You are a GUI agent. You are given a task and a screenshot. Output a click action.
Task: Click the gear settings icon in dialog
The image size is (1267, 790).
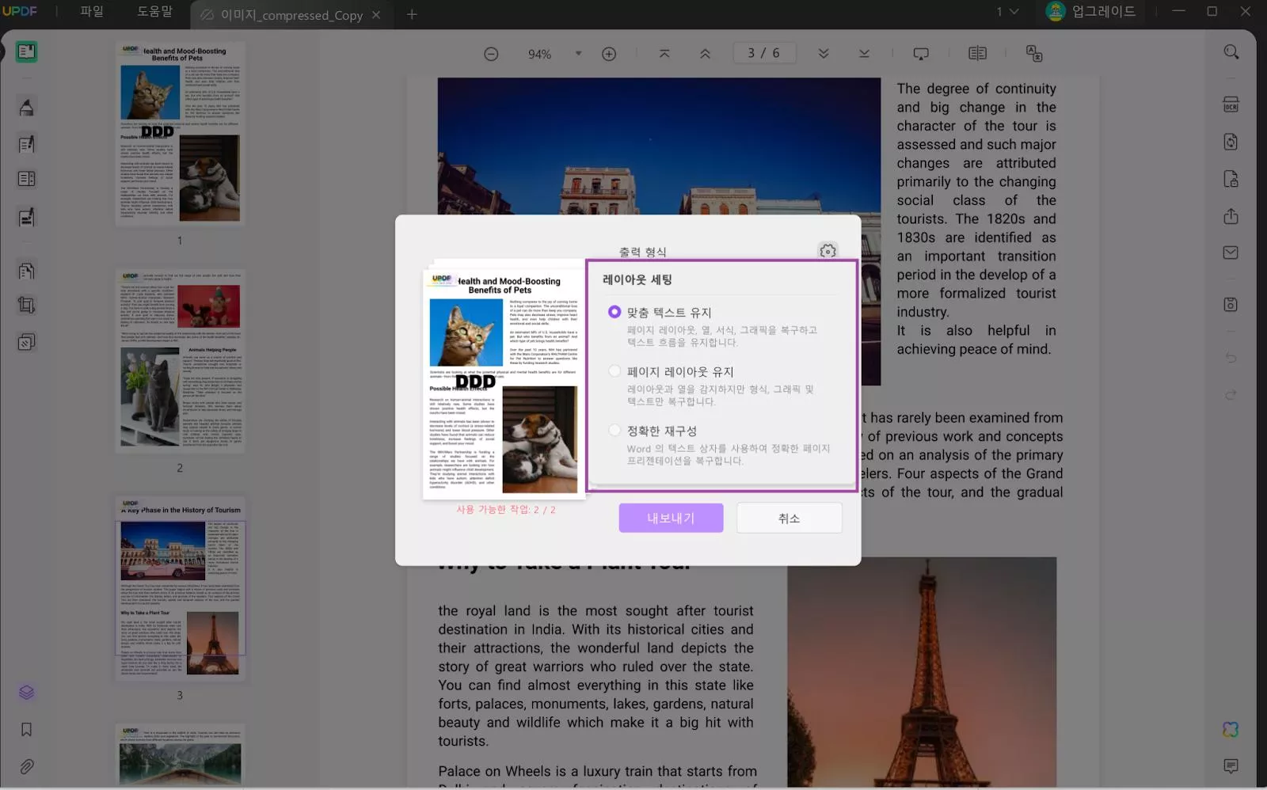[828, 251]
